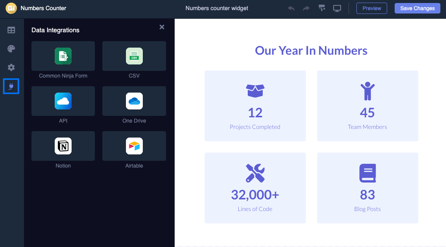Viewport: 446px width, 247px height.
Task: Click the Our Year In Numbers heading
Action: click(x=311, y=51)
